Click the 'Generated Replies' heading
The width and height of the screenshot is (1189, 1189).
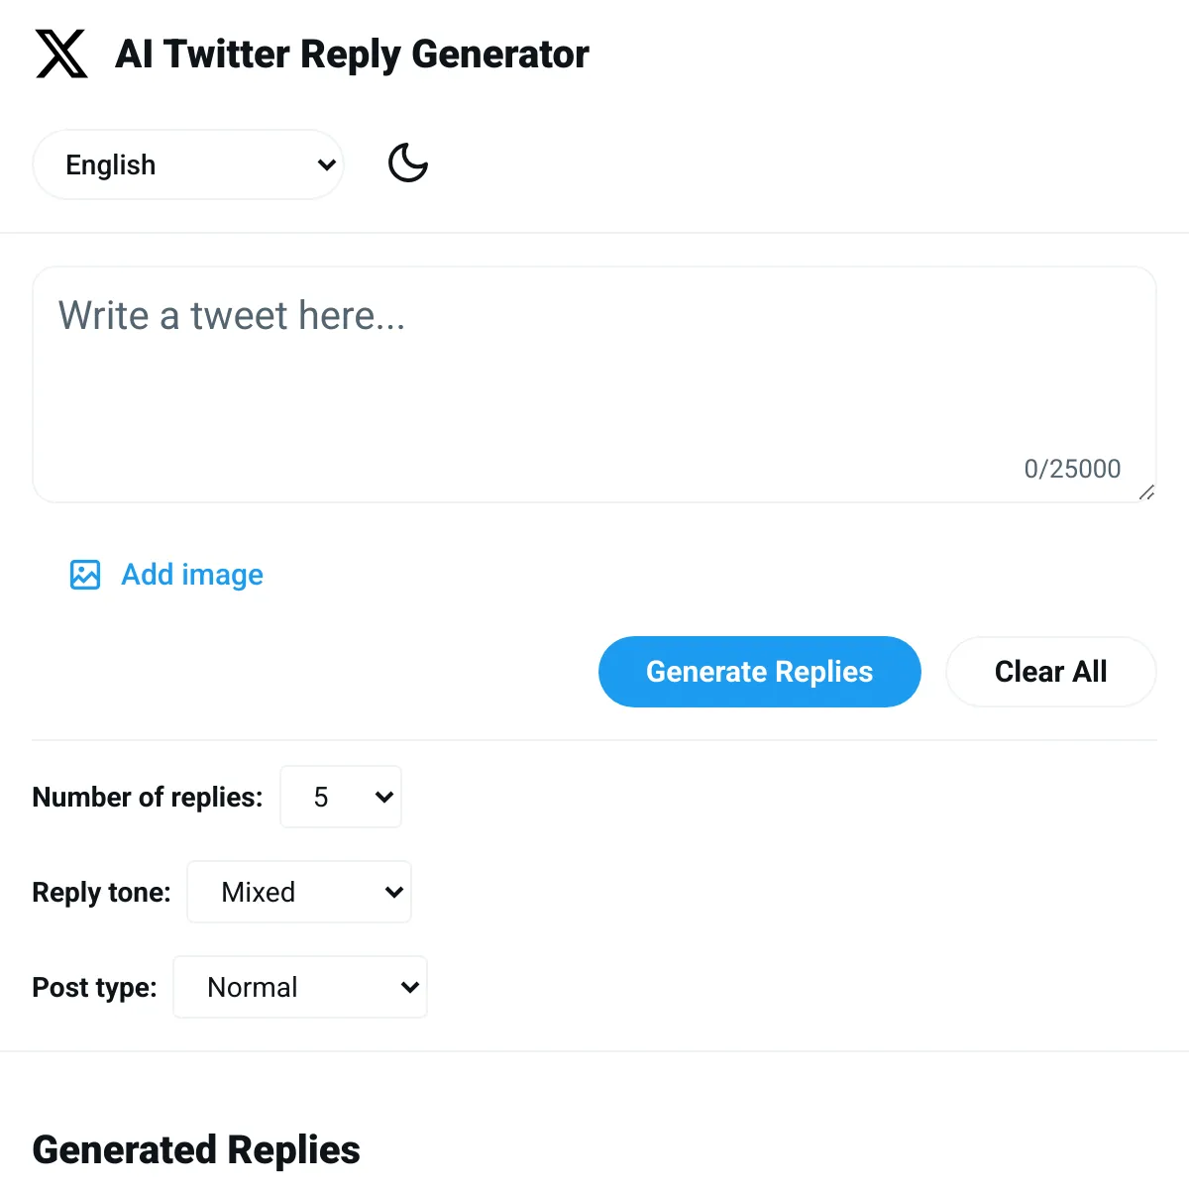[x=196, y=1149]
